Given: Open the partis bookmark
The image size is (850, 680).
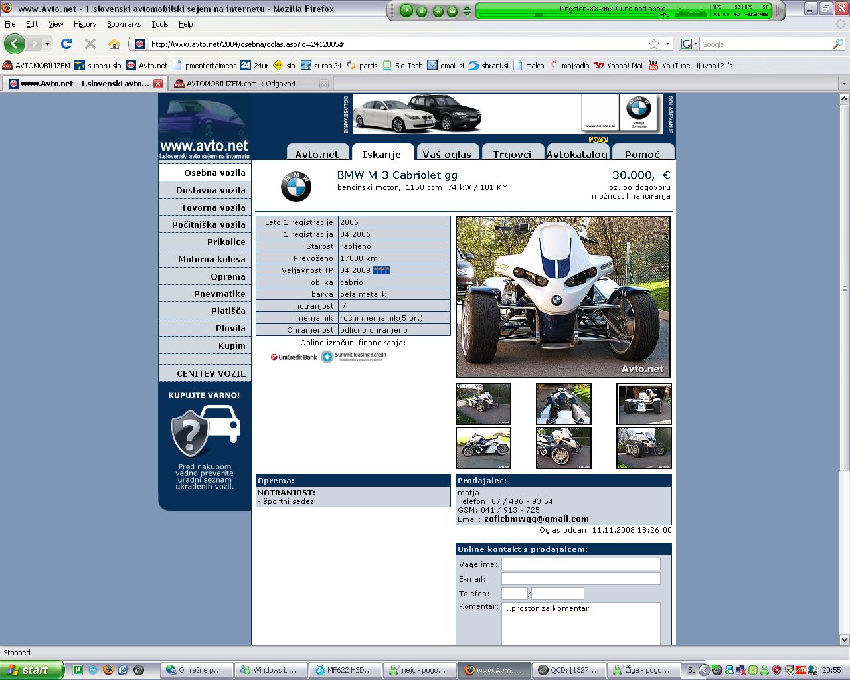Looking at the screenshot, I should 362,66.
